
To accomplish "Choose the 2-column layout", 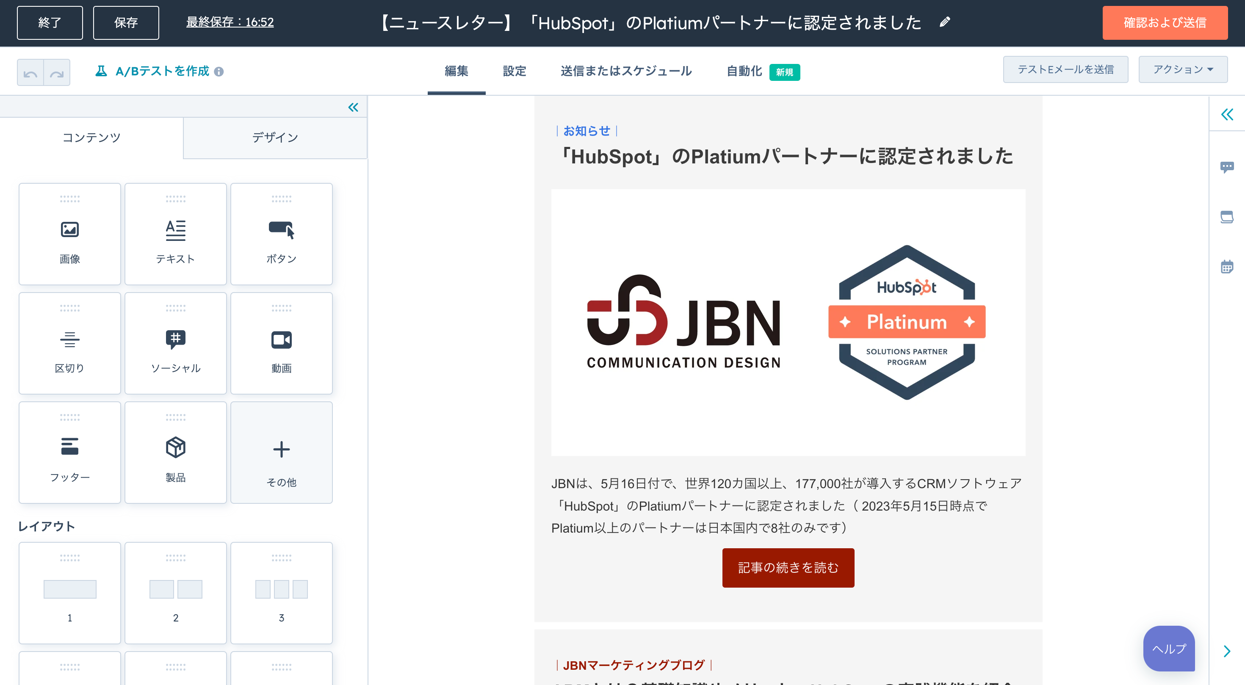I will 175,593.
